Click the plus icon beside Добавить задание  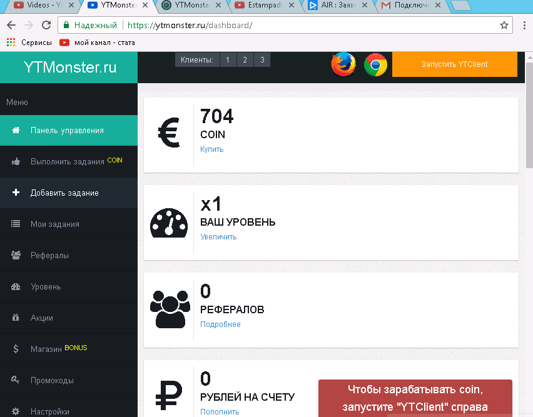click(16, 193)
